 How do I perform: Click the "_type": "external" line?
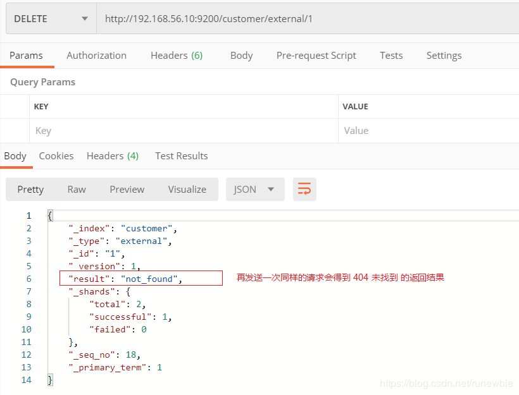tap(120, 241)
